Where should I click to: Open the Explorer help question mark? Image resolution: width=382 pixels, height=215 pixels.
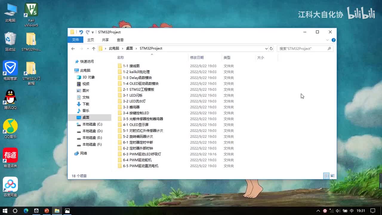tap(334, 40)
